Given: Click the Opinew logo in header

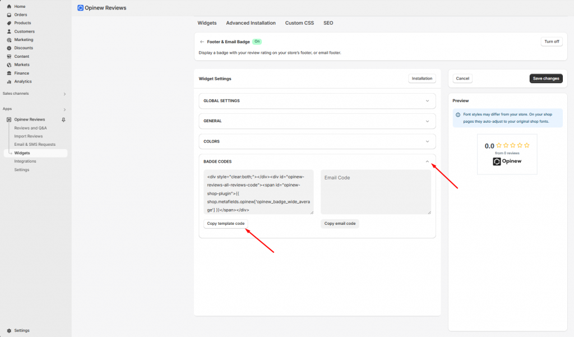Looking at the screenshot, I should (x=81, y=8).
